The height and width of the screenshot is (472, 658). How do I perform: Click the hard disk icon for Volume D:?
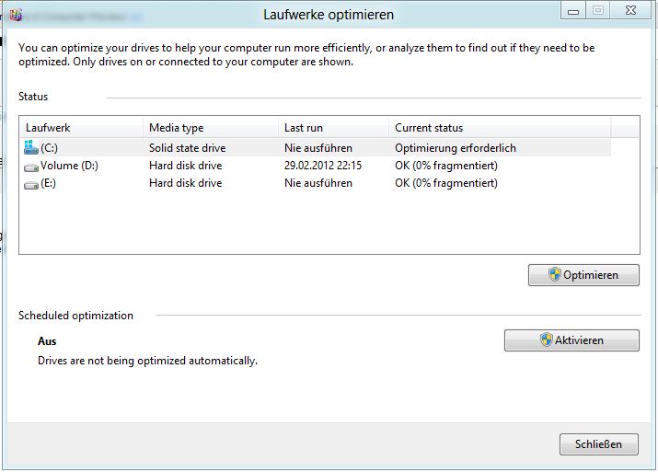tap(32, 167)
